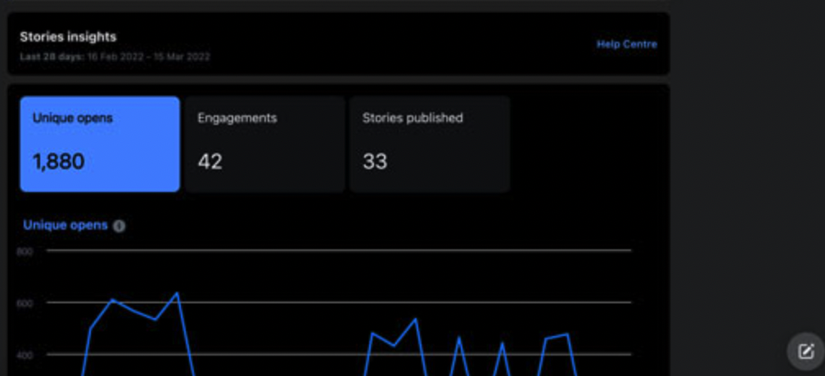Click the compose edit floating icon
Image resolution: width=825 pixels, height=376 pixels.
coord(805,351)
